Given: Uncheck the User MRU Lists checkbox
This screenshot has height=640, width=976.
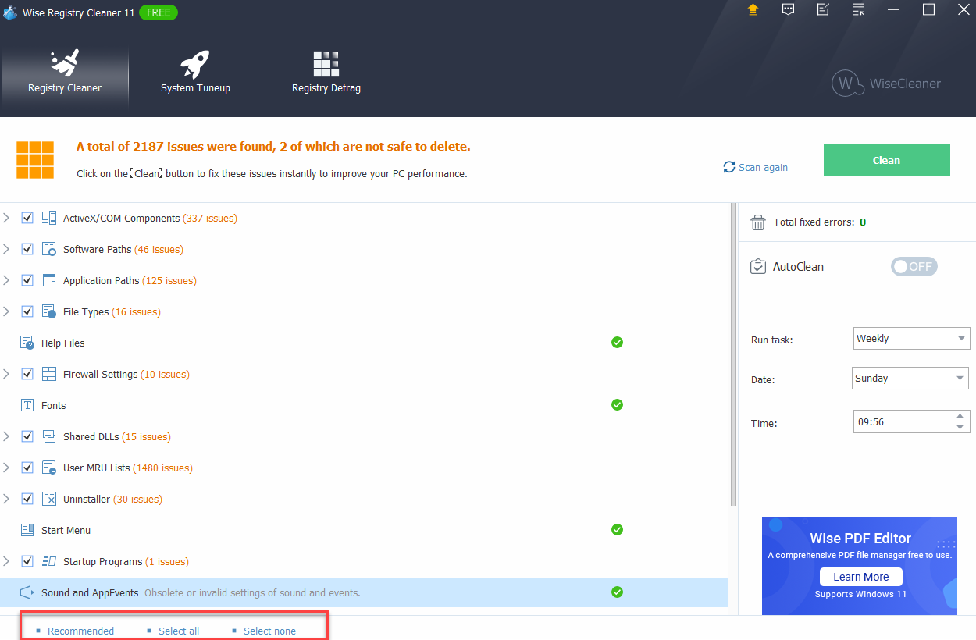Looking at the screenshot, I should pos(27,468).
